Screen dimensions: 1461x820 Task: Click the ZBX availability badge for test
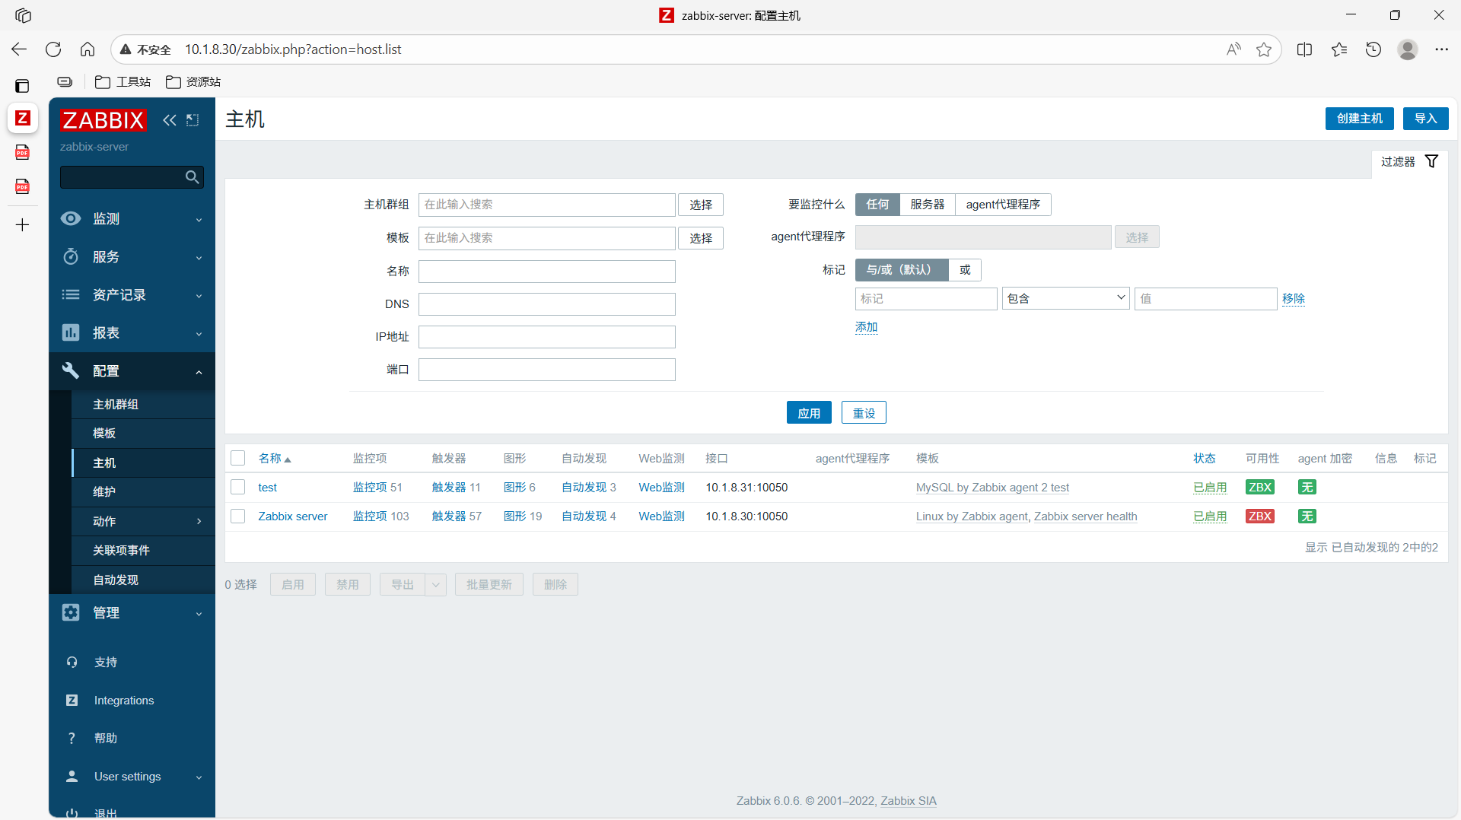click(1260, 488)
